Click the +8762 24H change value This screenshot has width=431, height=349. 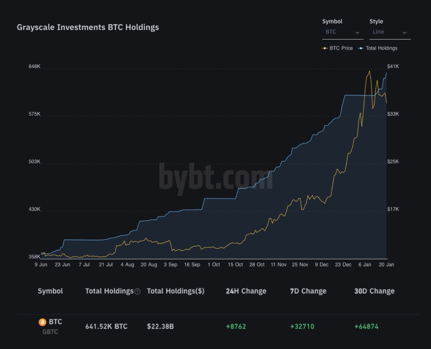click(236, 326)
